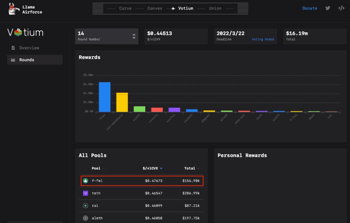Switch to the Curve tab

pos(125,8)
